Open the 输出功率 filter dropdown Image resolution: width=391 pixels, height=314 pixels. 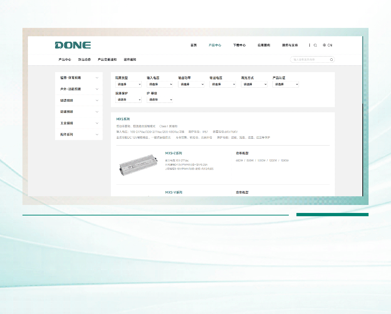191,84
